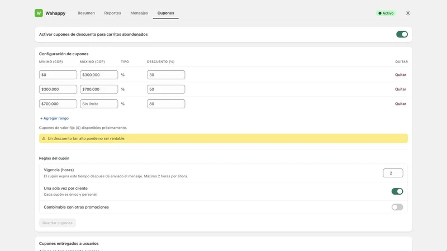Click the green Wahappy W logo icon
The height and width of the screenshot is (251, 447).
39,13
